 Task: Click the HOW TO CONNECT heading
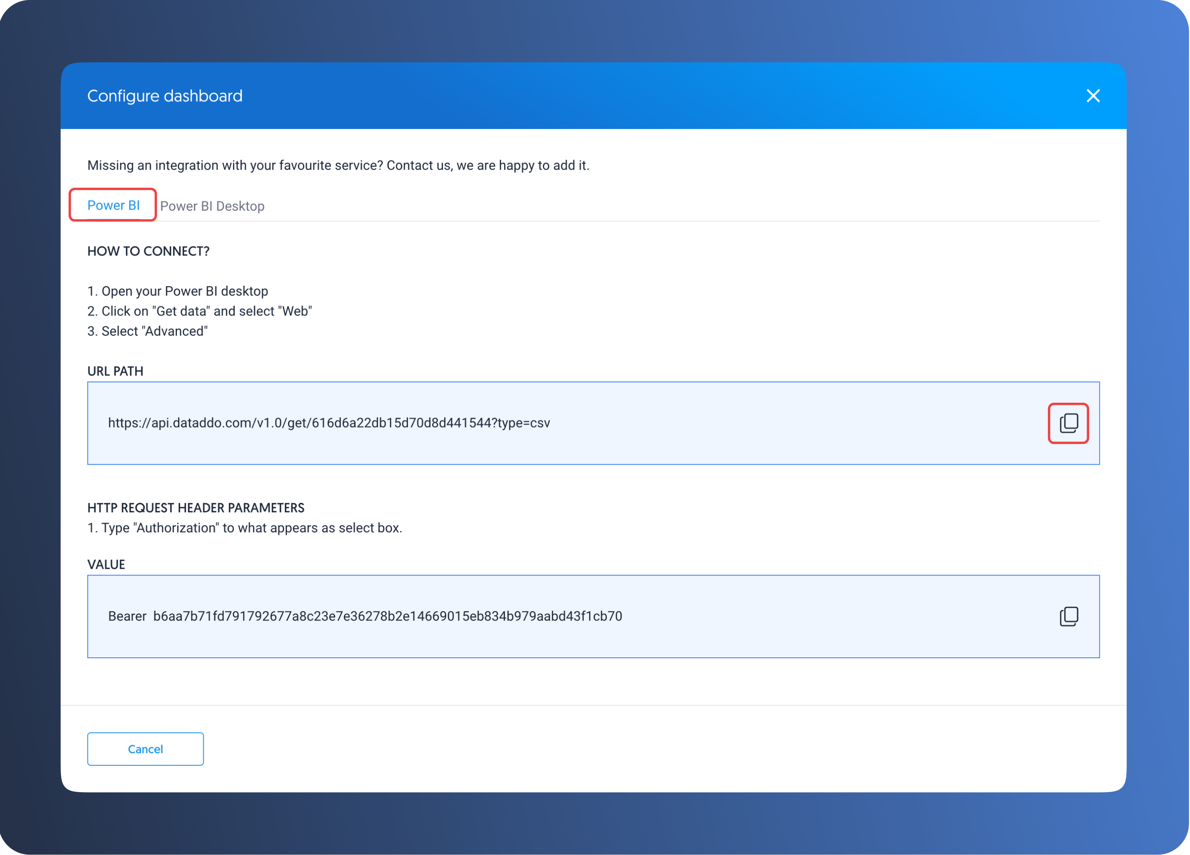(148, 251)
